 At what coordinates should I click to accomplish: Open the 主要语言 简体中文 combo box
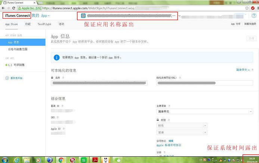(204, 111)
